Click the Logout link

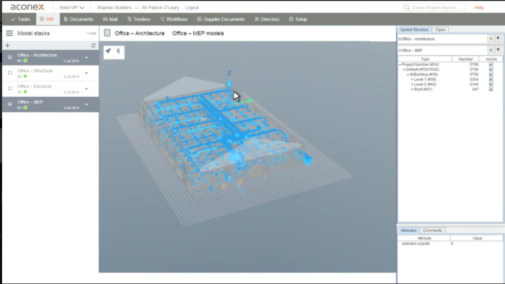192,8
